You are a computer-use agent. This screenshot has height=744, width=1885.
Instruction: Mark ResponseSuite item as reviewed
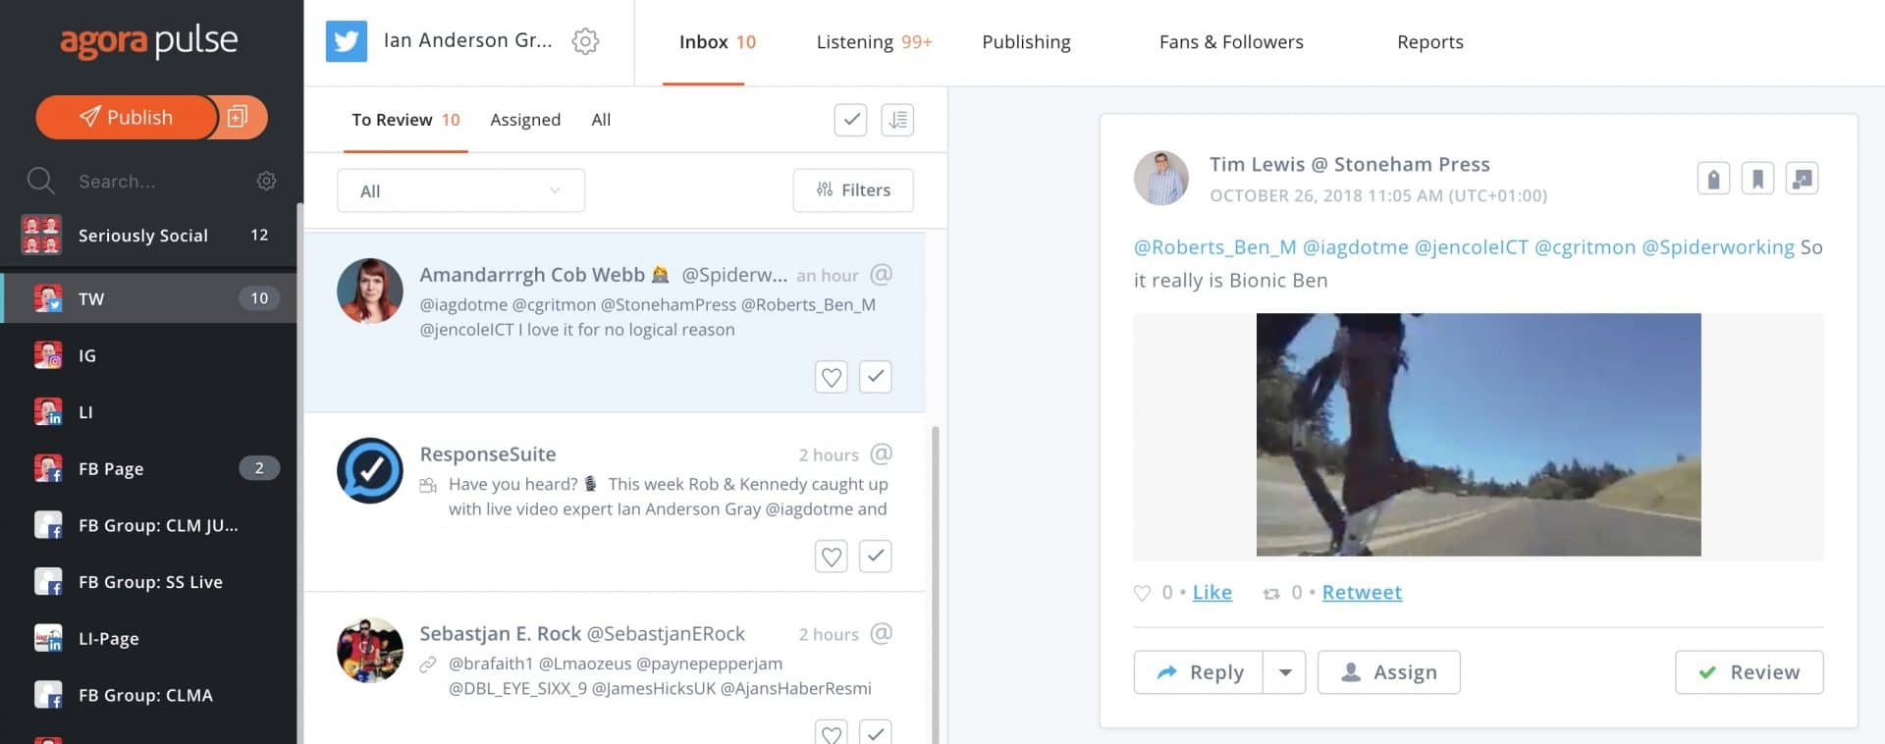[x=876, y=557]
